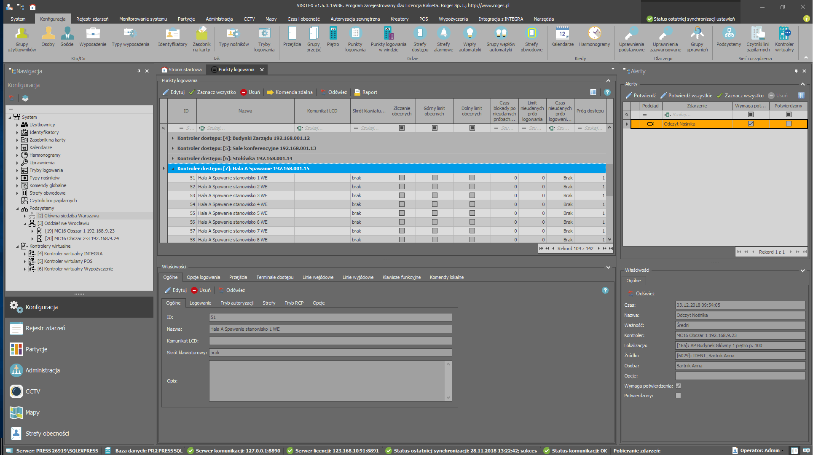Switch to the Opcje logowania tab
This screenshot has width=813, height=455.
point(203,277)
